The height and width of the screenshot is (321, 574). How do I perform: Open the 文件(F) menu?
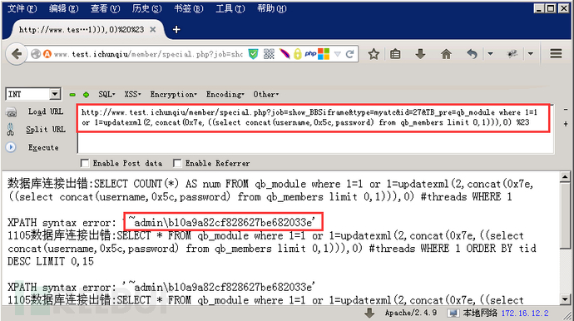[x=22, y=8]
